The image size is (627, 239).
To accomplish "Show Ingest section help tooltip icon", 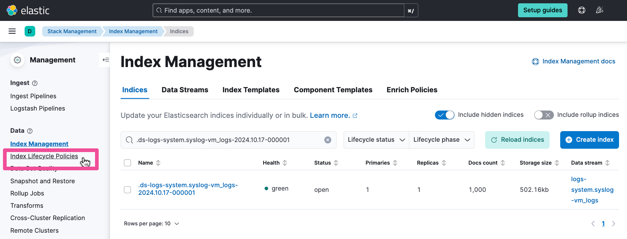I will [35, 83].
